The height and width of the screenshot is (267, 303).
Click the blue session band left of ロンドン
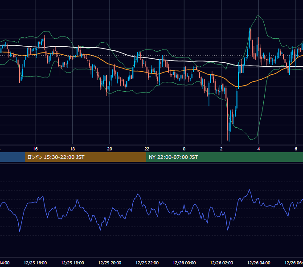point(12,157)
